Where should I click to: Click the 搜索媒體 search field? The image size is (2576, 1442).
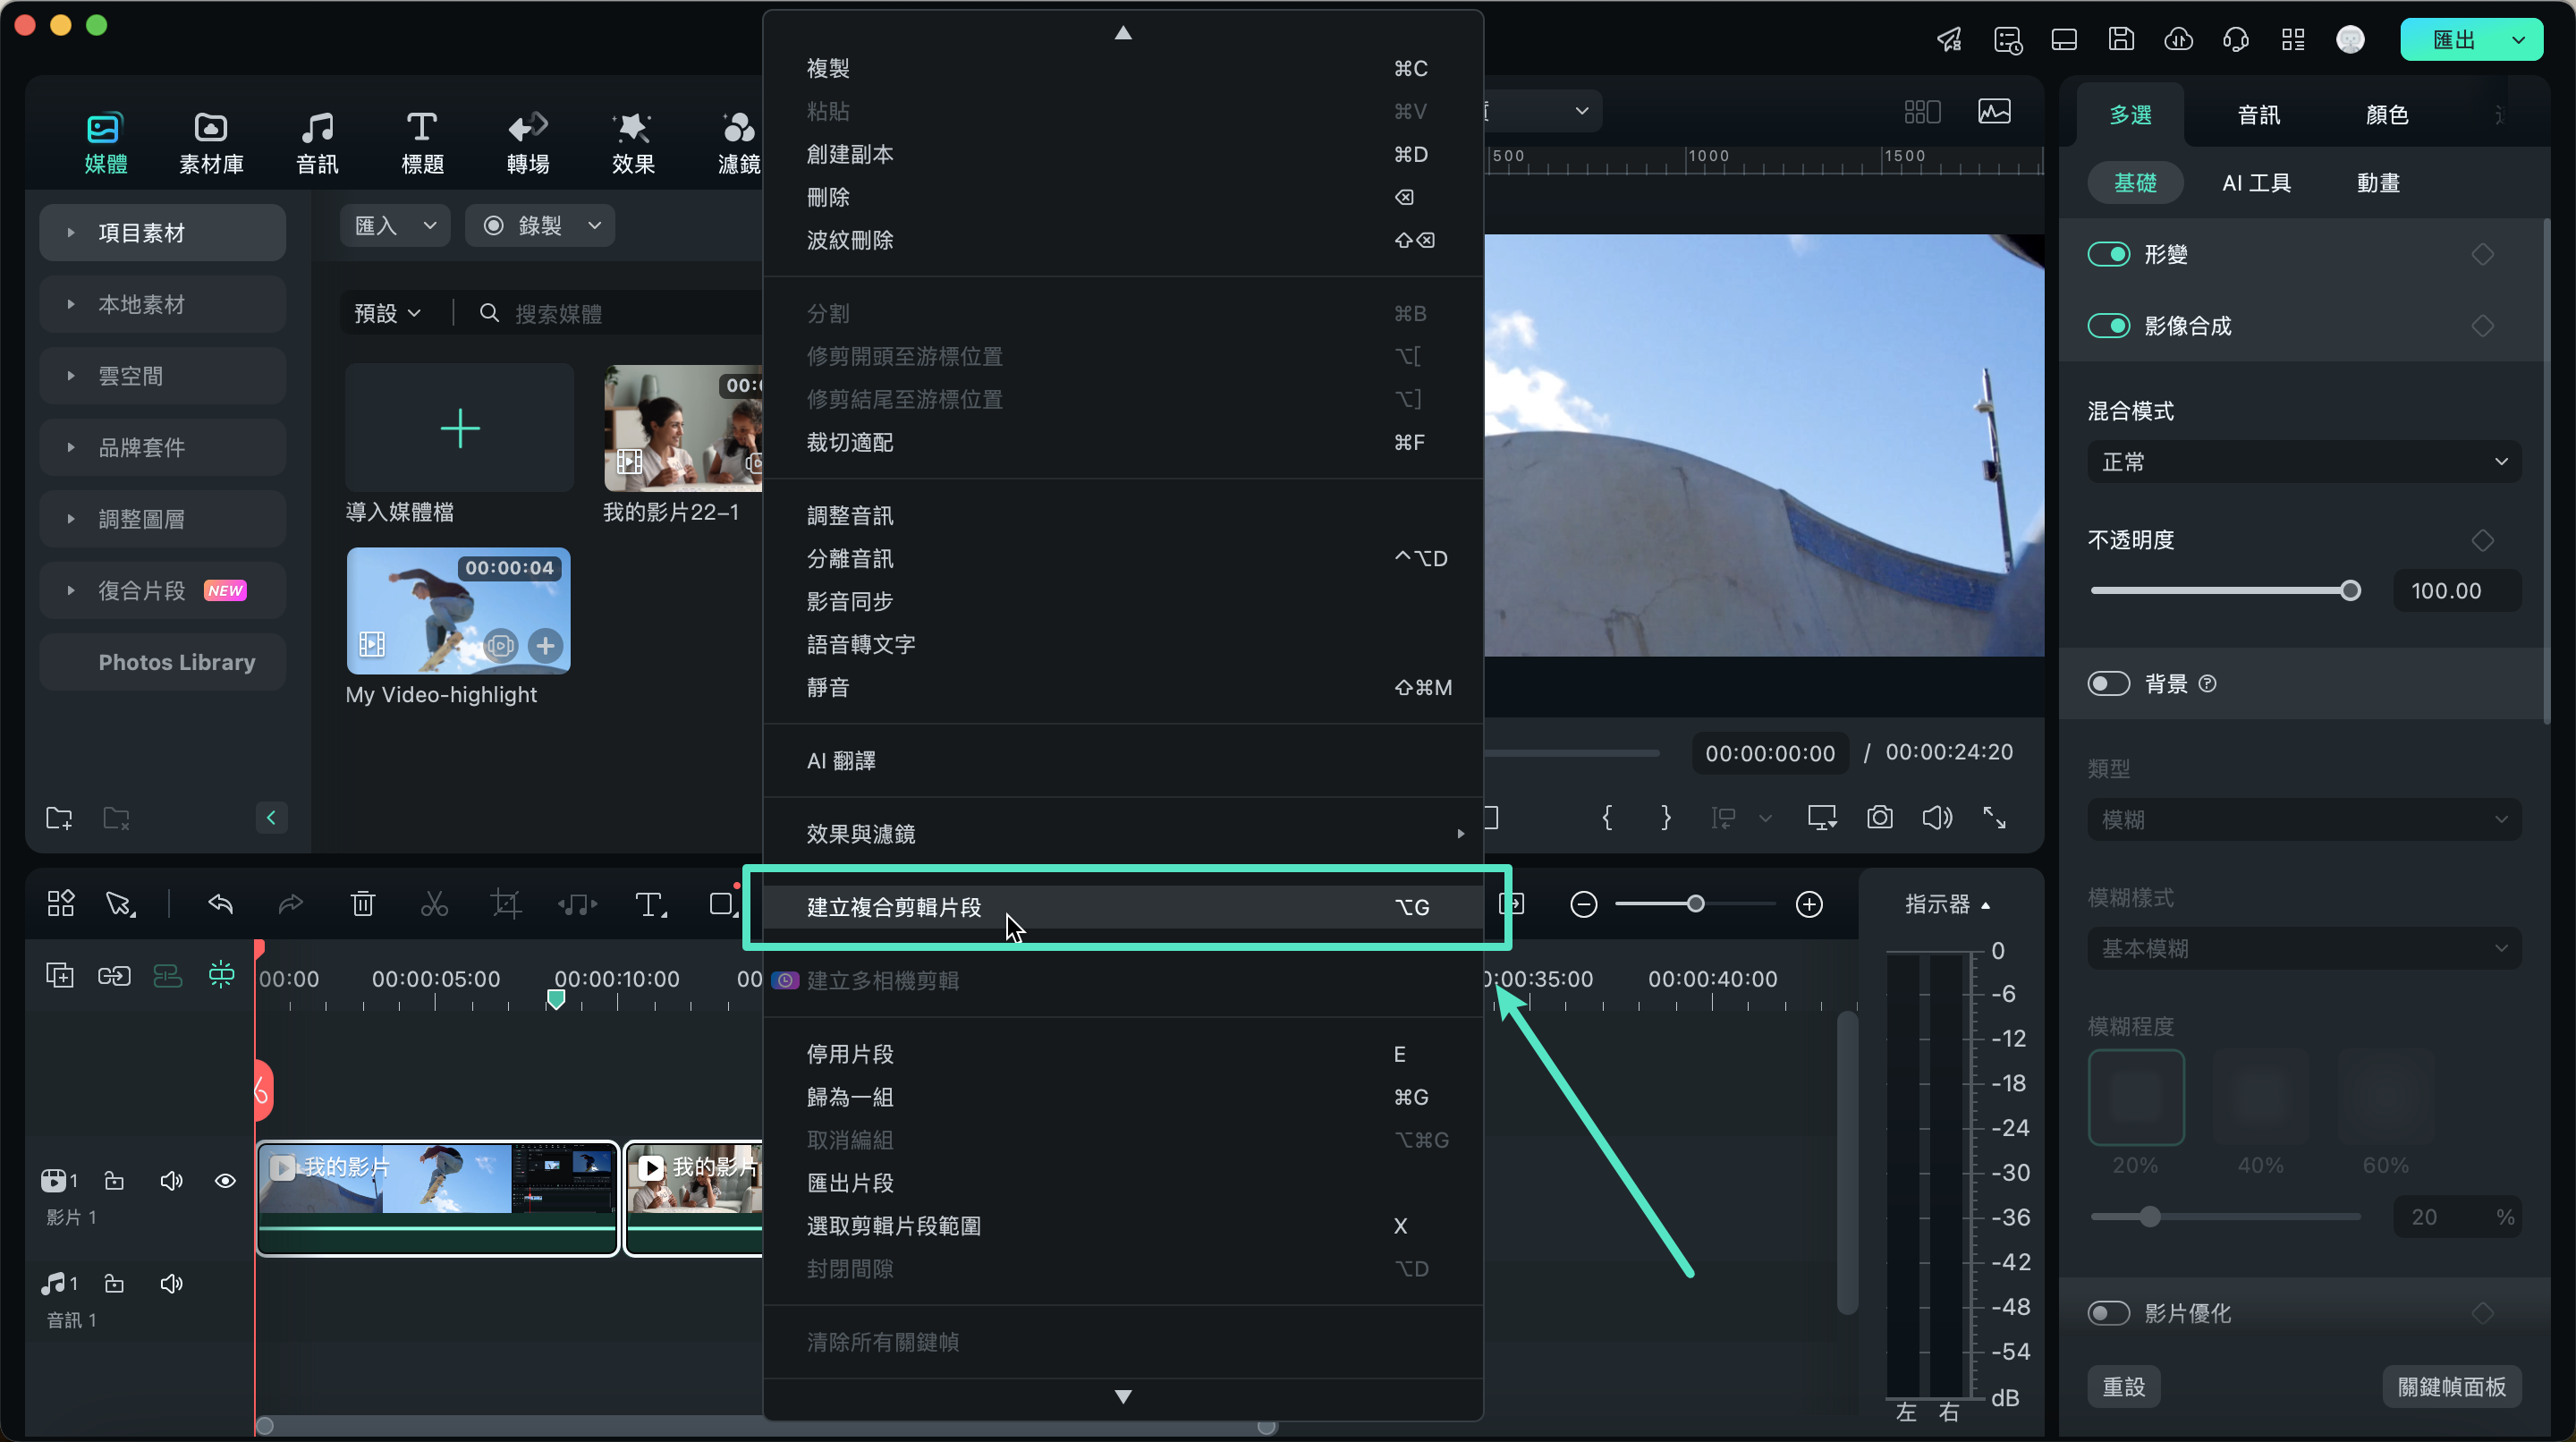(620, 314)
